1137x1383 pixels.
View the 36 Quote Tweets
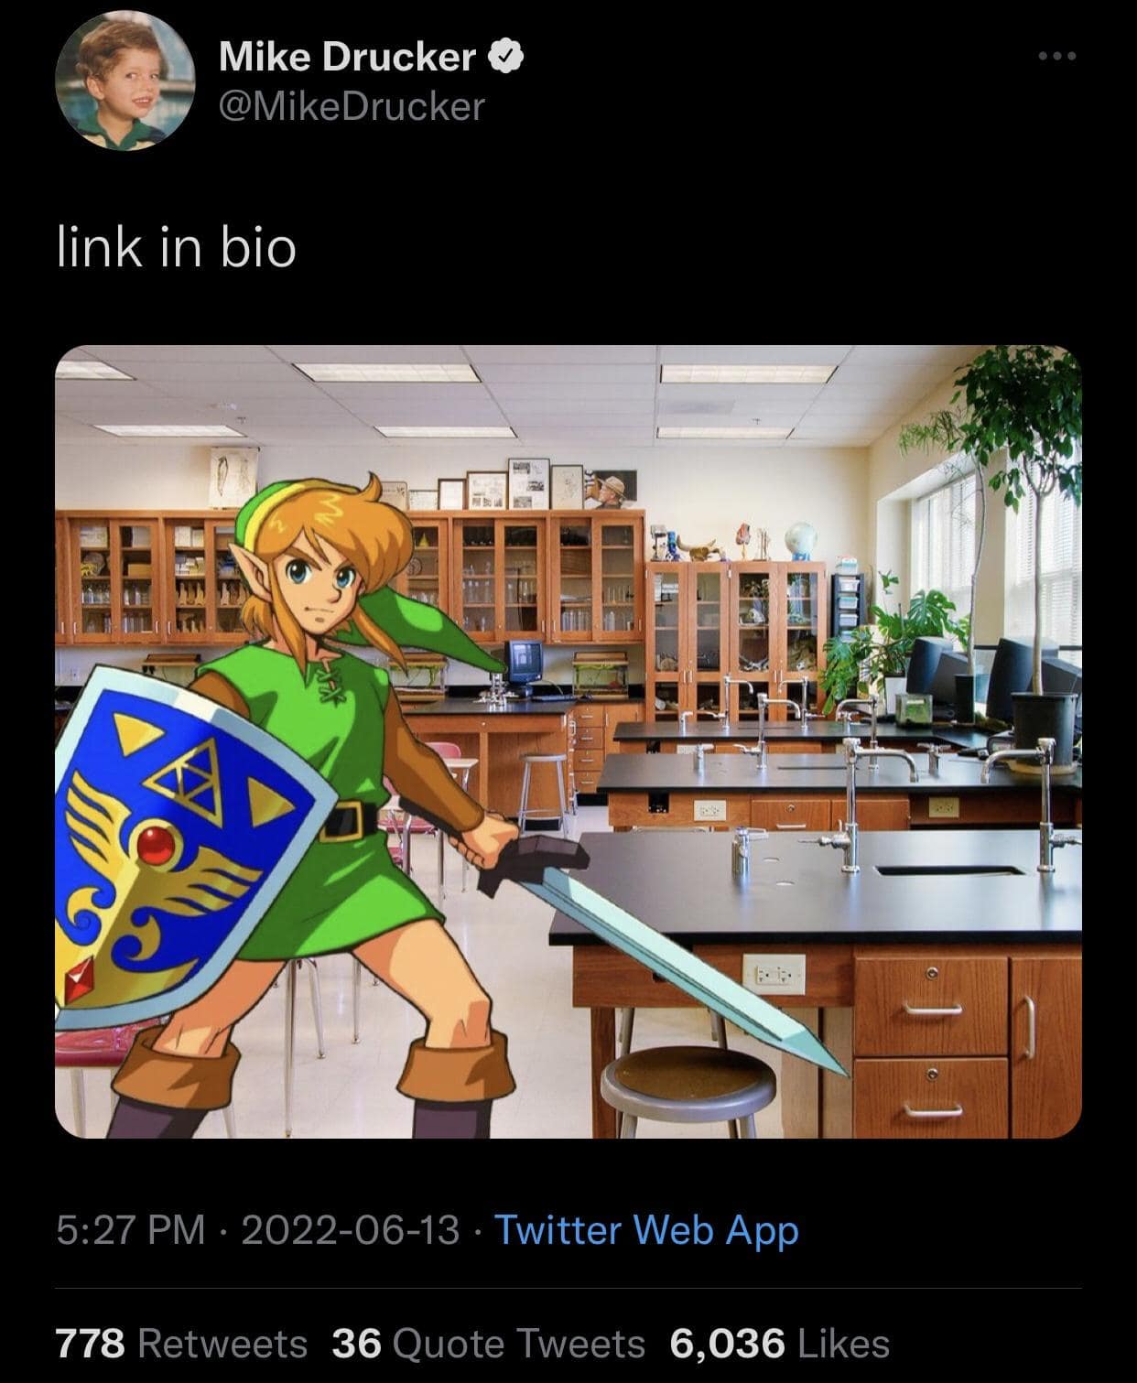tap(488, 1344)
